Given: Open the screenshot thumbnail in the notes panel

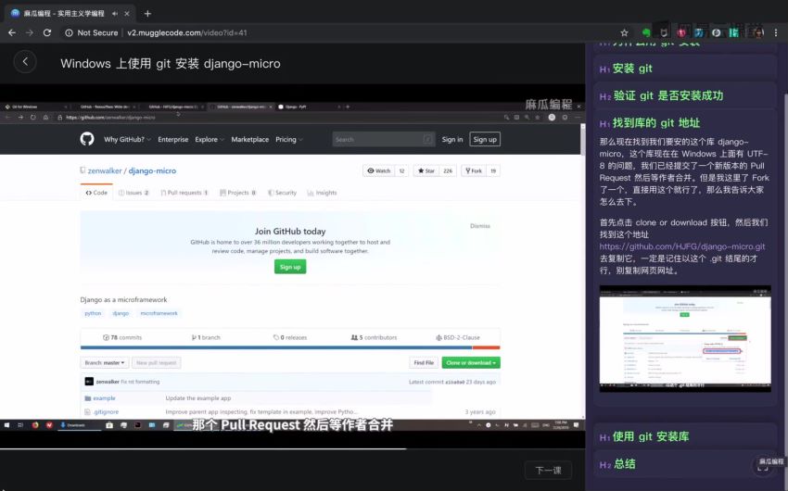Looking at the screenshot, I should click(685, 337).
